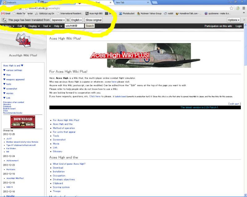The image size is (247, 197).
Task: Open the 'Strategic objectives' link
Action: tap(64, 179)
